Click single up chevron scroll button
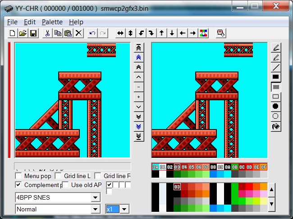293x219 pixels. 139,77
